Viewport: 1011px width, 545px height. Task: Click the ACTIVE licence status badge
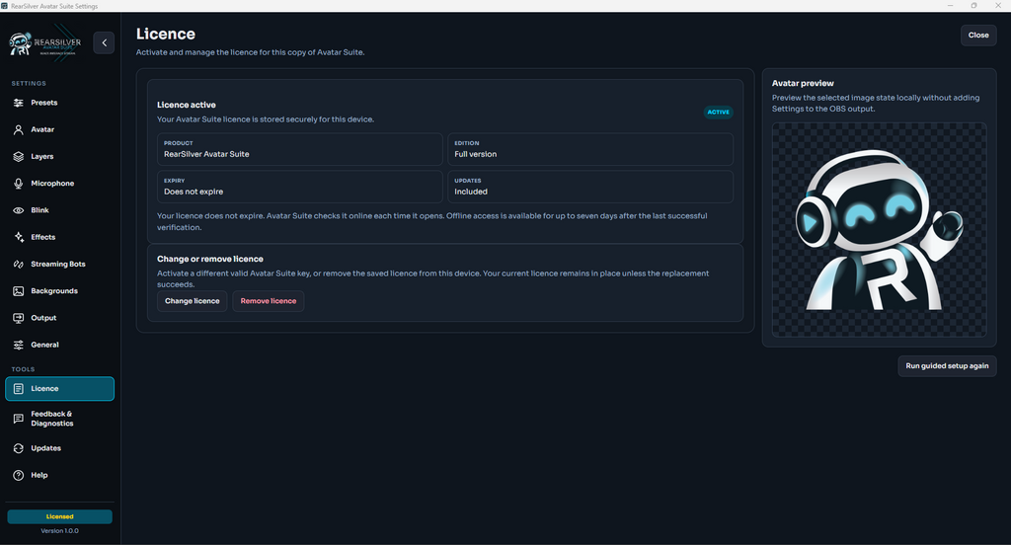point(719,113)
